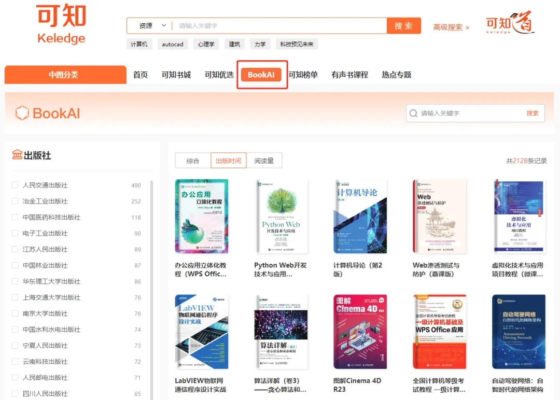Image resolution: width=560 pixels, height=400 pixels.
Task: Open the Python Web book cover
Action: coord(281,216)
